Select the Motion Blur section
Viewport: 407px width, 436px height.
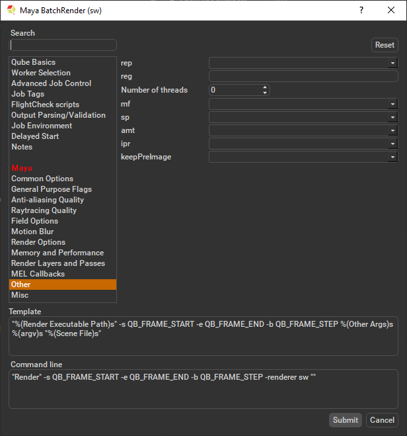32,232
